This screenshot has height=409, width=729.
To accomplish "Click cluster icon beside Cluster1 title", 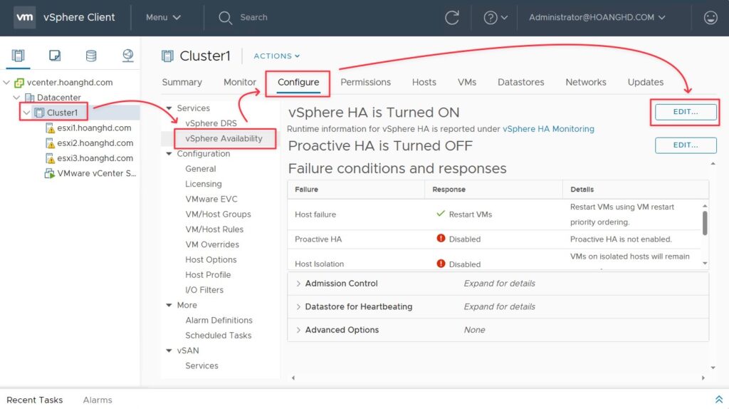I will click(x=167, y=56).
